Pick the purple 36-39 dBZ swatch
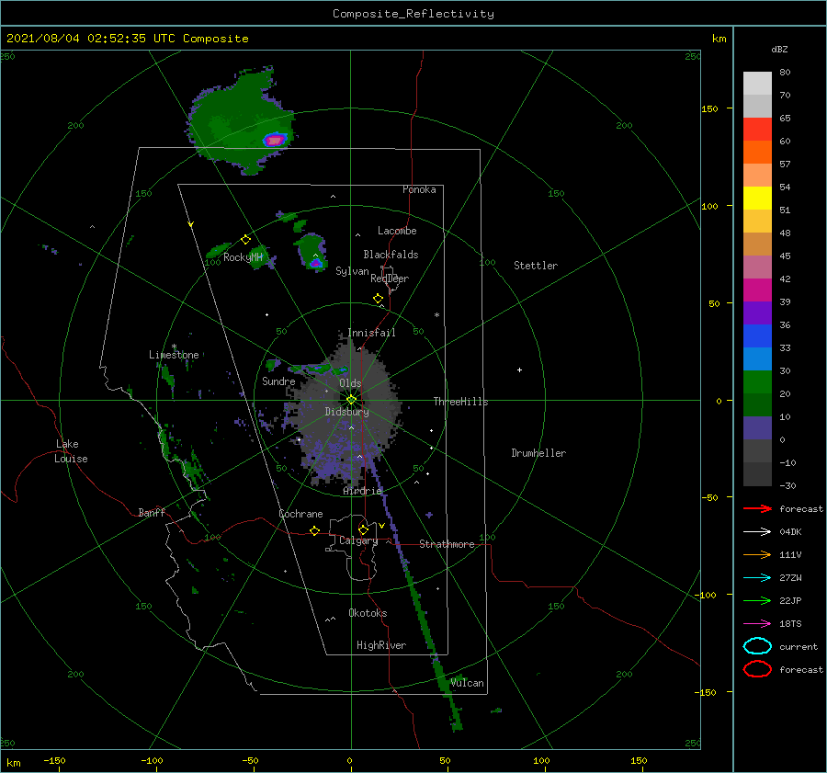The height and width of the screenshot is (773, 827). [x=757, y=313]
